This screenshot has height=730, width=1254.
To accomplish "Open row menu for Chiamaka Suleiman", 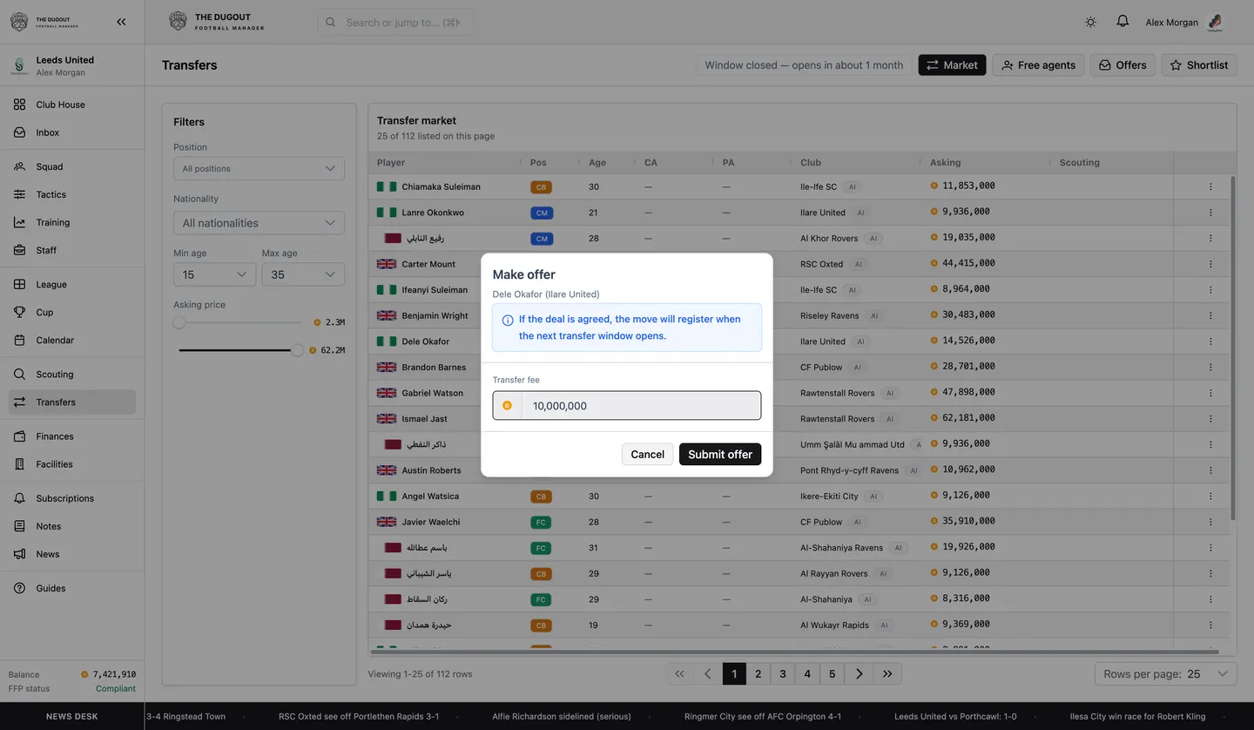I will pyautogui.click(x=1210, y=186).
